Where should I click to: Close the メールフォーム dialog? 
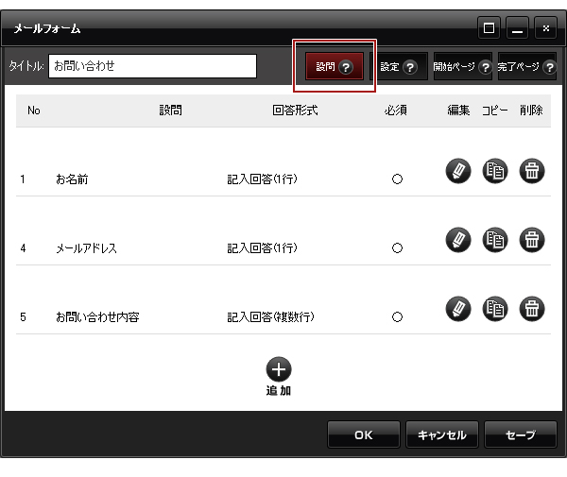point(545,27)
